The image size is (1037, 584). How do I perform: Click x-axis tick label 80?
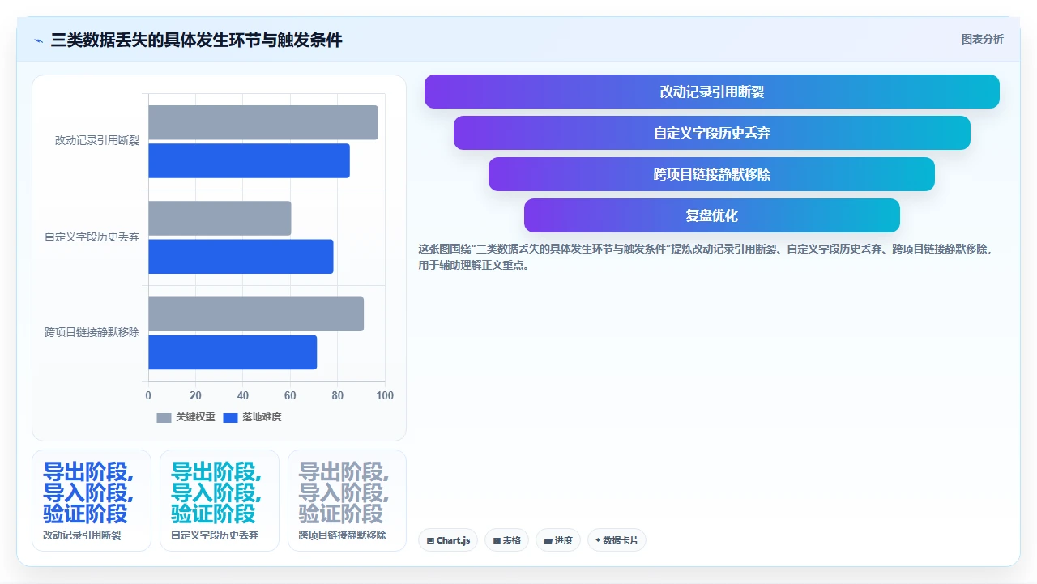pyautogui.click(x=338, y=396)
